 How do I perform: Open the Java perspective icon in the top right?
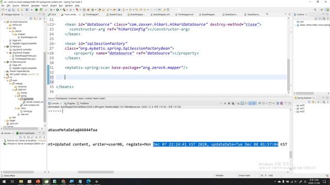[327, 10]
